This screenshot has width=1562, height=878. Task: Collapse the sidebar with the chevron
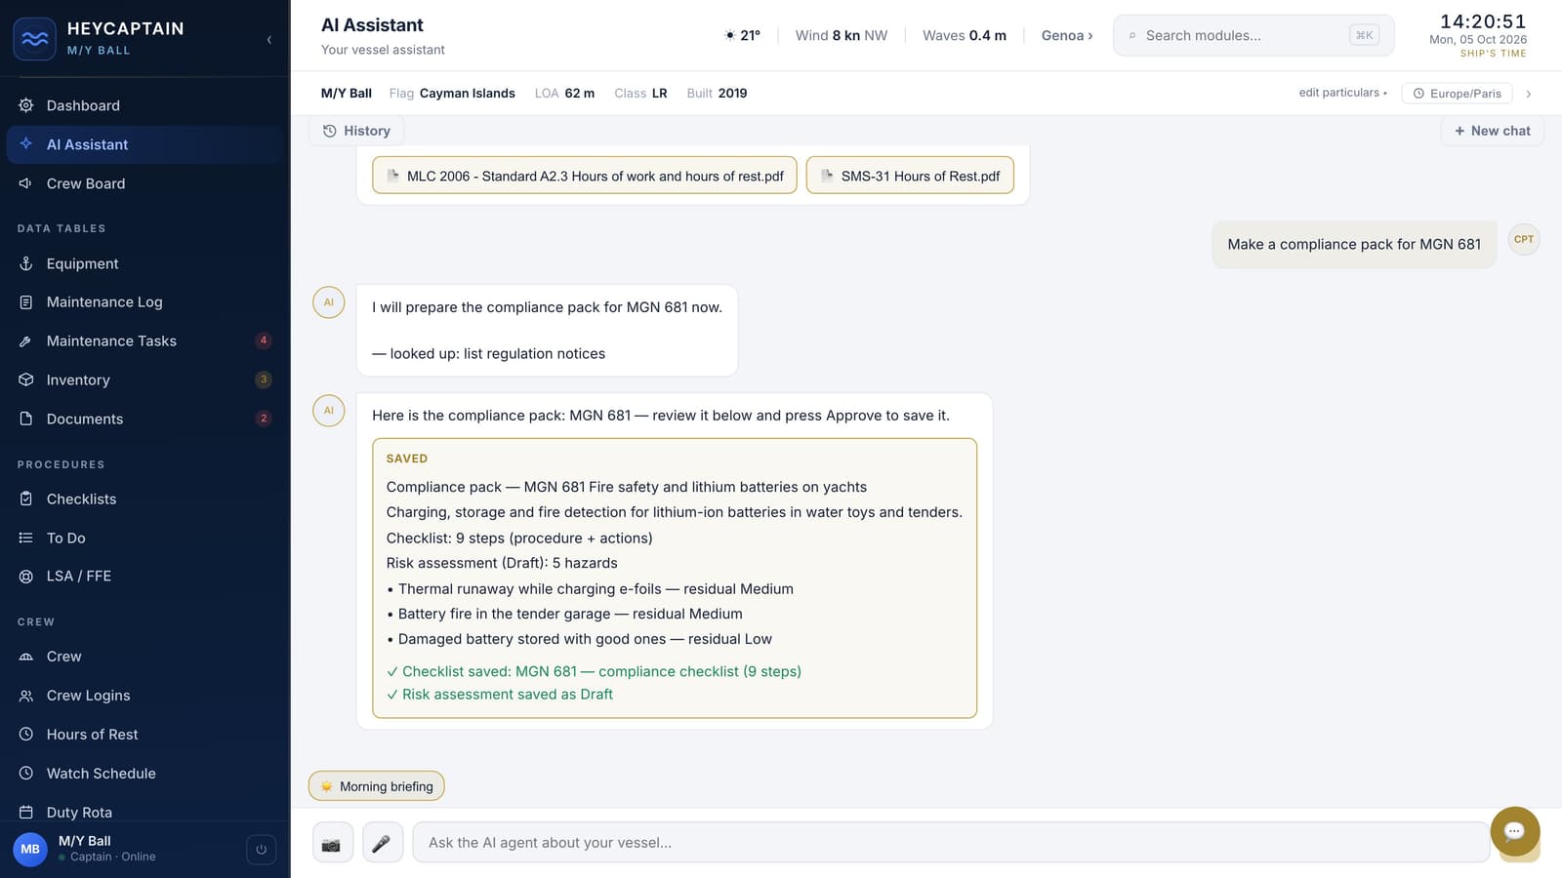point(269,40)
